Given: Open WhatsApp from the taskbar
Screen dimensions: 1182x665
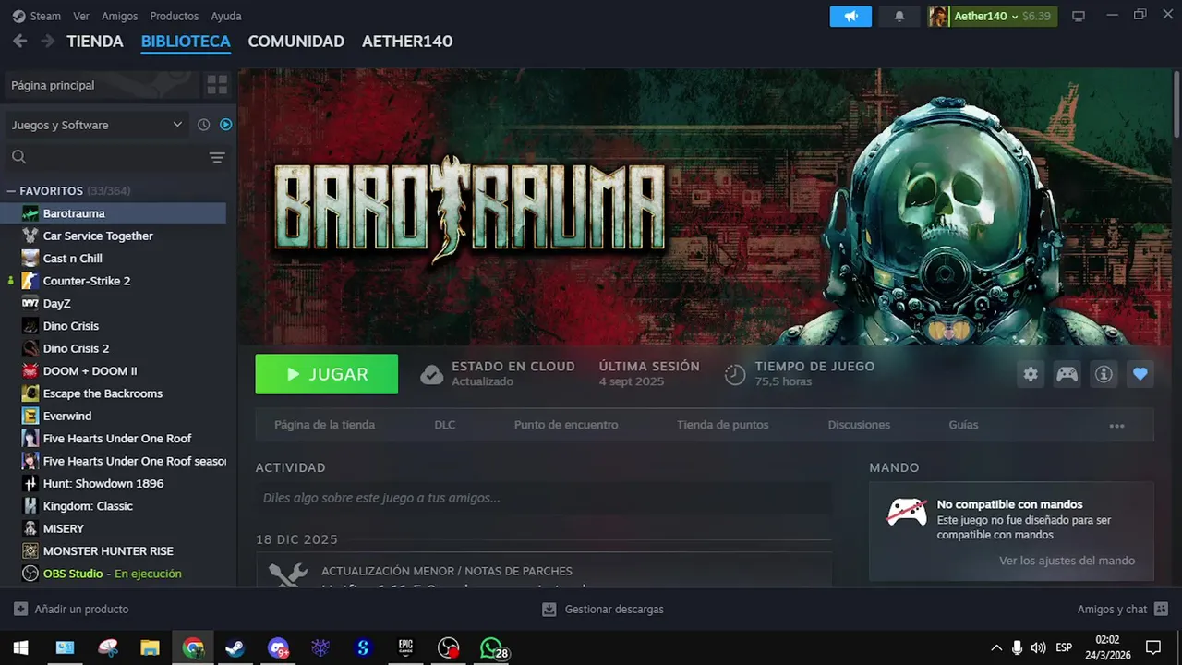Looking at the screenshot, I should click(491, 647).
